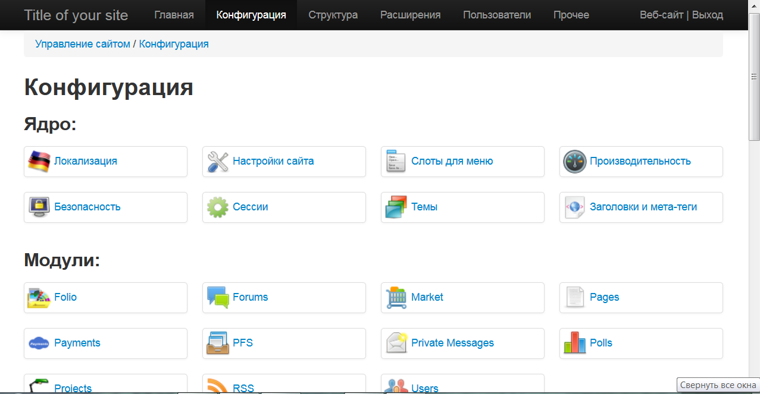This screenshot has width=760, height=394.
Task: Open Projects module configuration link
Action: tap(73, 388)
